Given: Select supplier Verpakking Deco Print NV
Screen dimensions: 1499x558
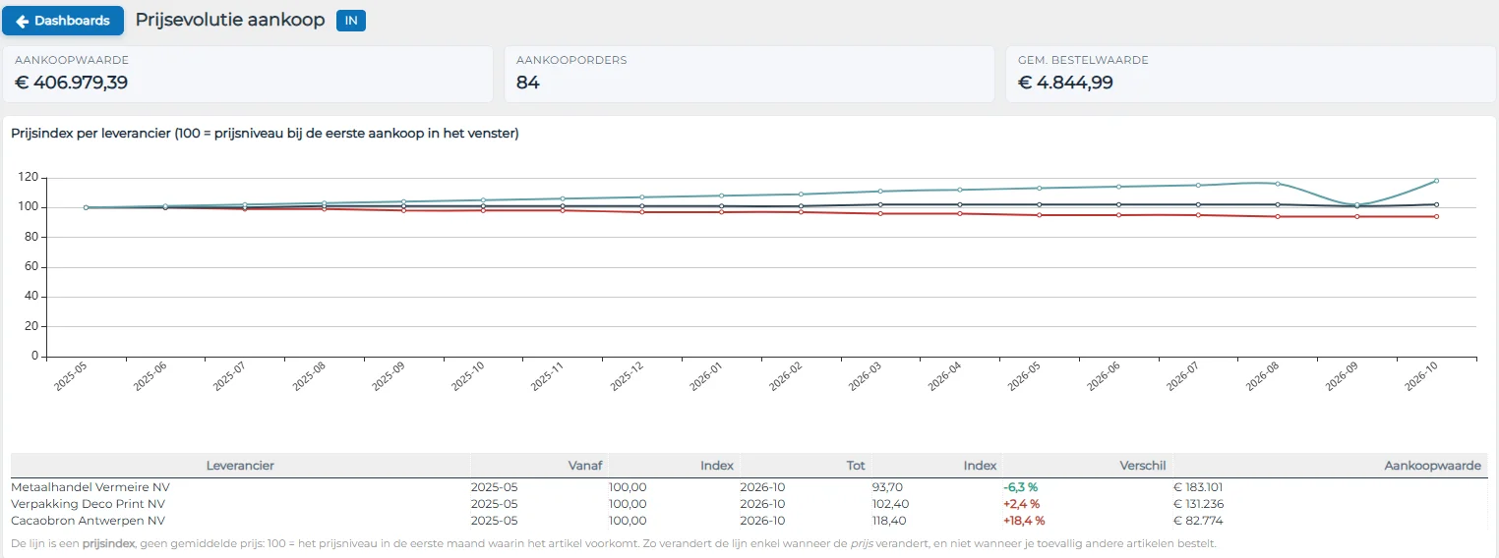Looking at the screenshot, I should coord(88,504).
